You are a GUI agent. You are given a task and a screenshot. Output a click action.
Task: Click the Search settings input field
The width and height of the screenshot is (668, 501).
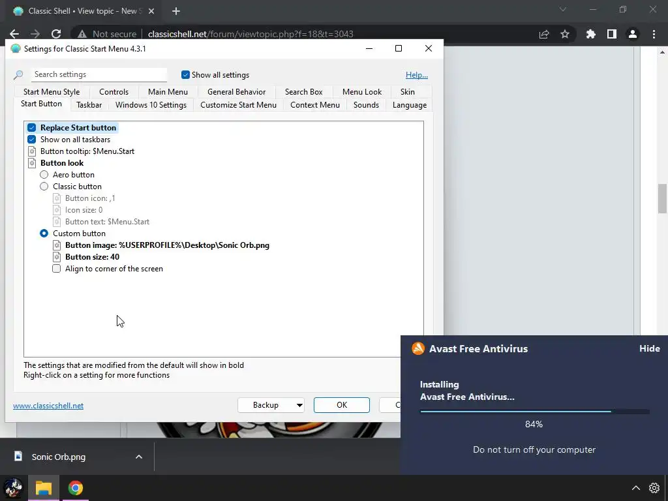[99, 74]
